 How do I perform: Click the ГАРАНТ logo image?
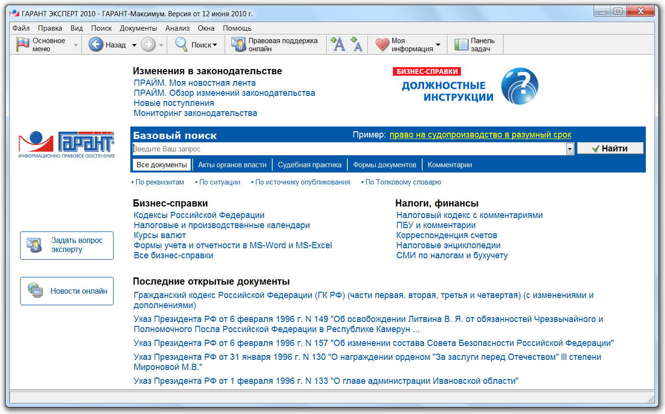point(67,144)
